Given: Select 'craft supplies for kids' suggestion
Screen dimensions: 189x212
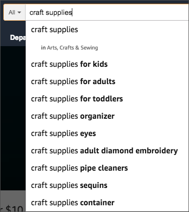Looking at the screenshot, I should click(x=107, y=64).
